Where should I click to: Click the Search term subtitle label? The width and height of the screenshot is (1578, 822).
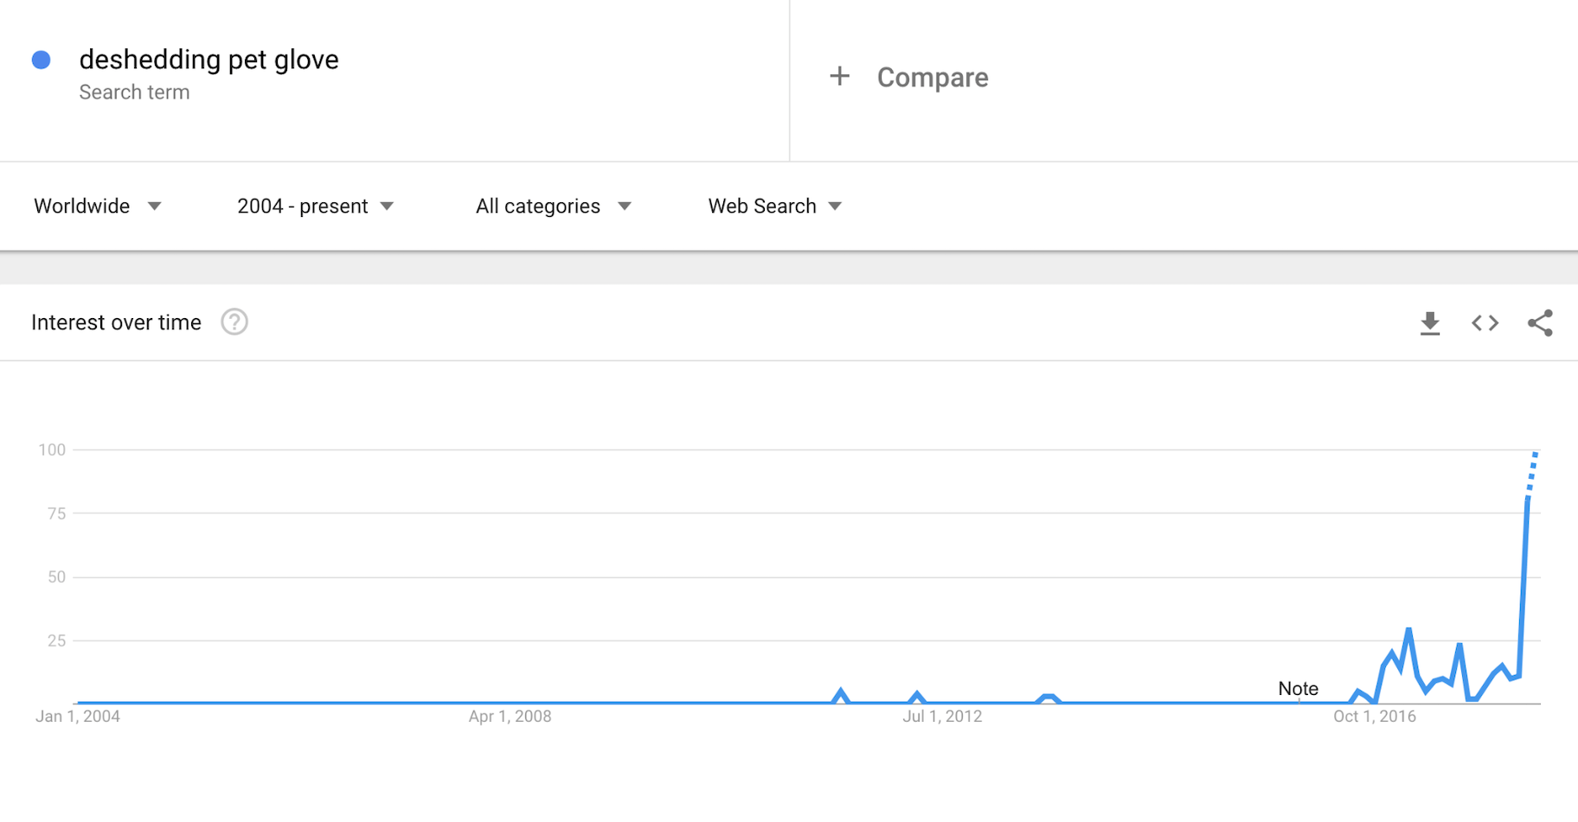134,92
